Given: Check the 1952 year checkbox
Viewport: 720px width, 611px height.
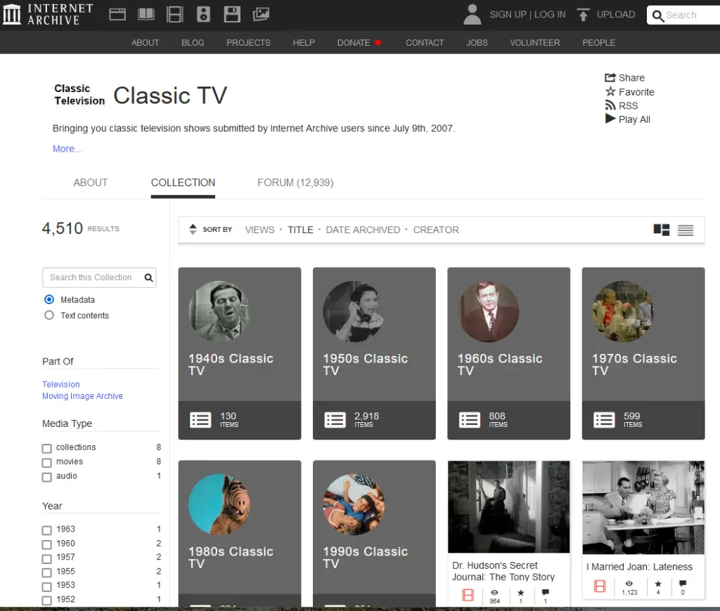Looking at the screenshot, I should click(47, 600).
